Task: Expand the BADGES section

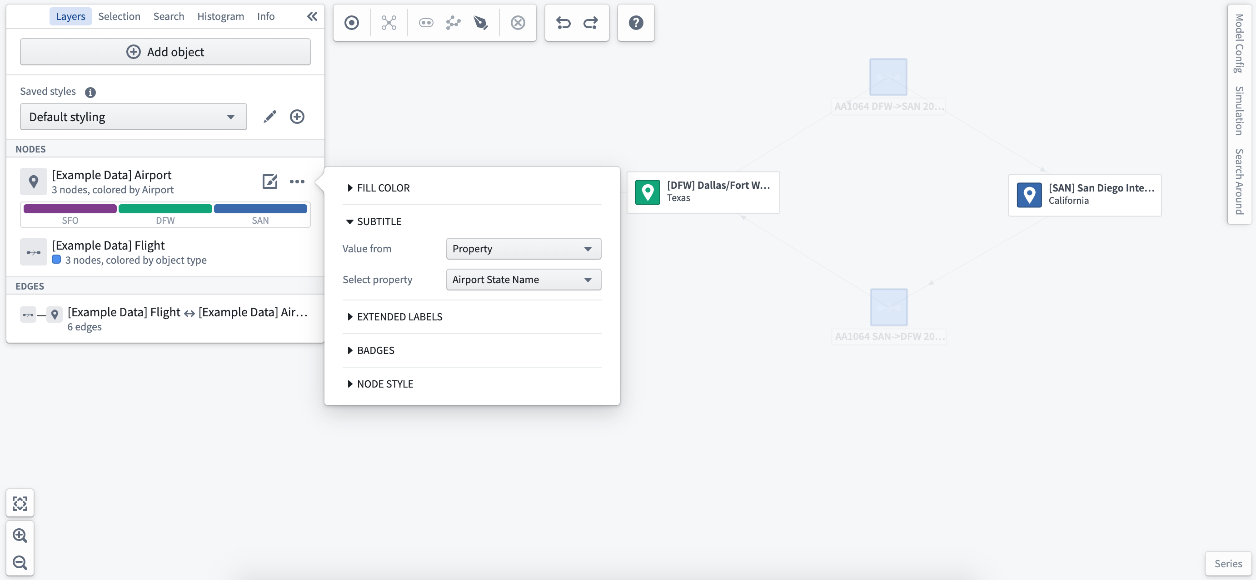Action: (x=371, y=351)
